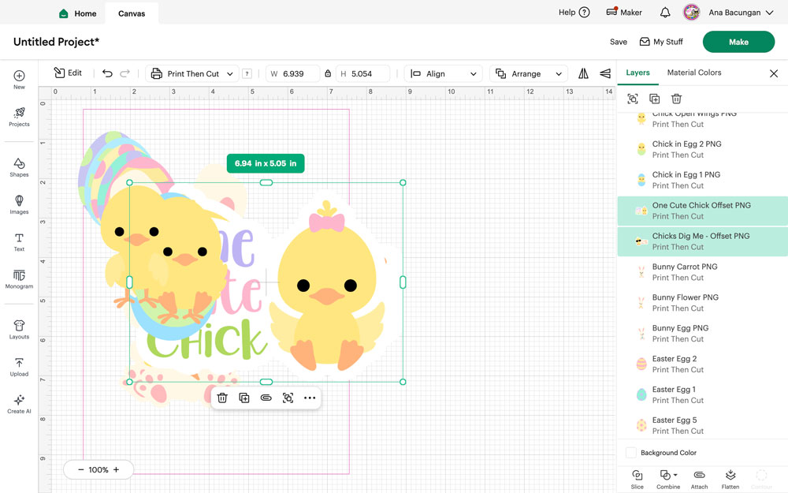Group the selected layers in the Layers panel
This screenshot has height=493, width=788.
point(633,99)
